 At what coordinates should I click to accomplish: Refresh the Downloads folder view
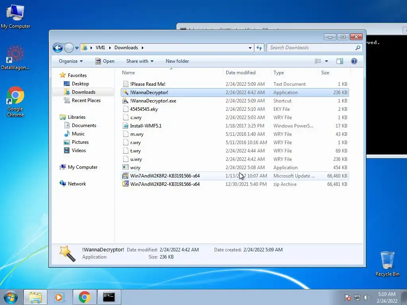point(259,48)
